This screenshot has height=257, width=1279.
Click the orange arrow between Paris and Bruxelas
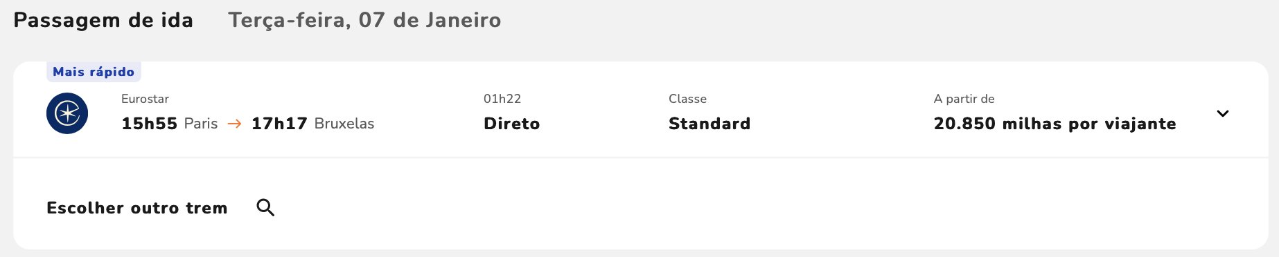coord(235,124)
